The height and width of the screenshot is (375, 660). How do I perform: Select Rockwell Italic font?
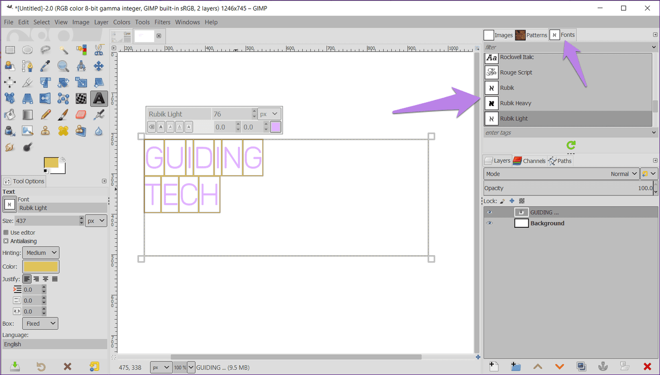coord(568,57)
